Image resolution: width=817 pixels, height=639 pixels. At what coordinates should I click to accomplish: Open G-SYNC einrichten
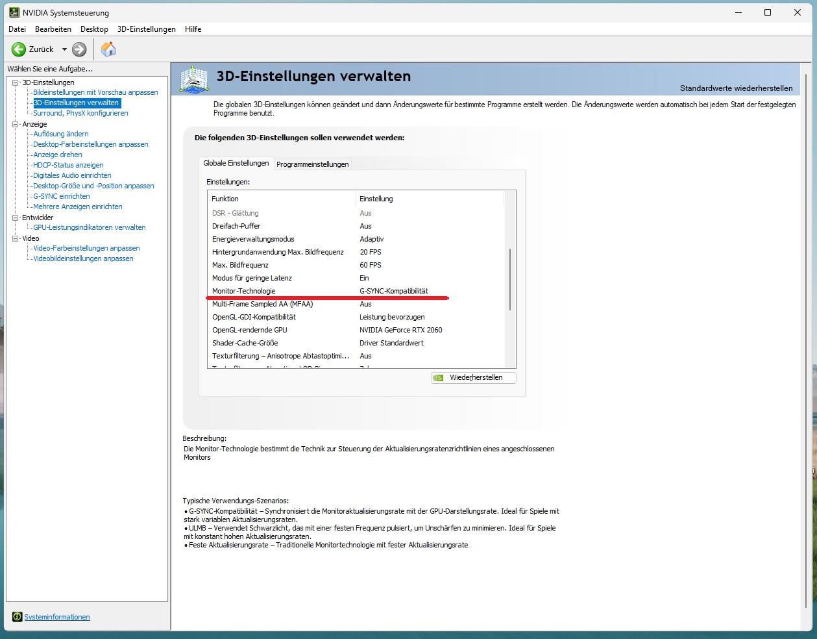click(x=62, y=196)
